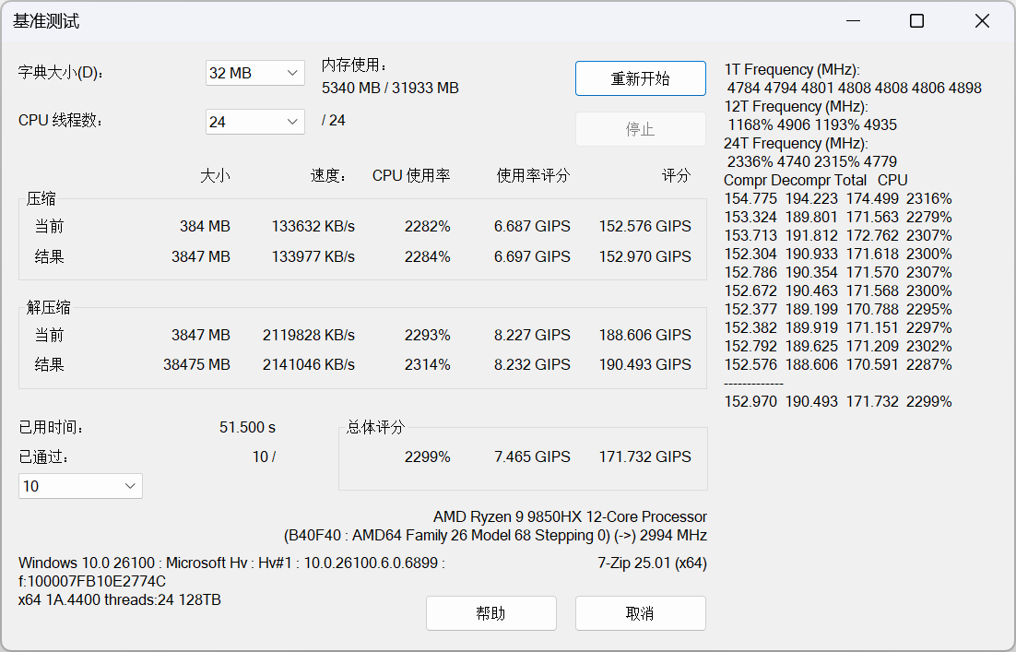Select the 24T Frequency log heading
This screenshot has width=1016, height=652.
(x=796, y=144)
